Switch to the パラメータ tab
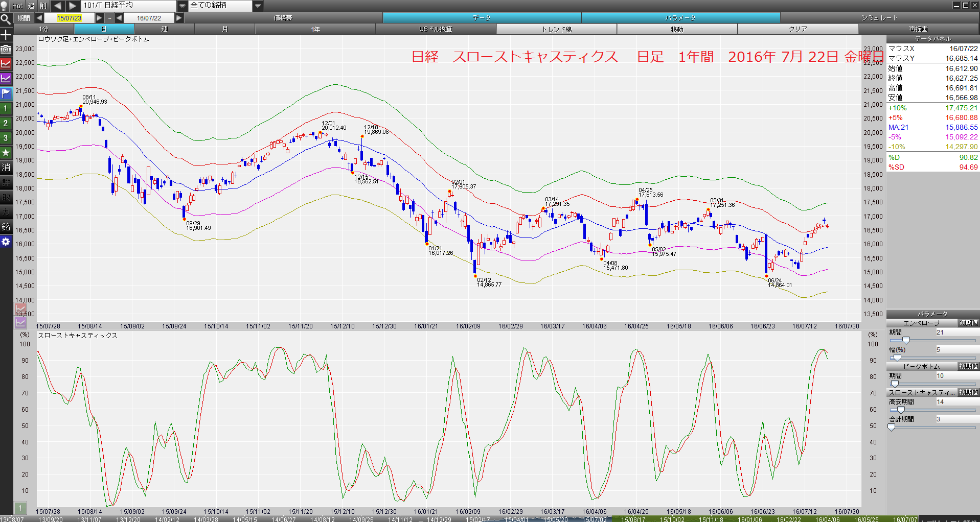 pos(680,18)
